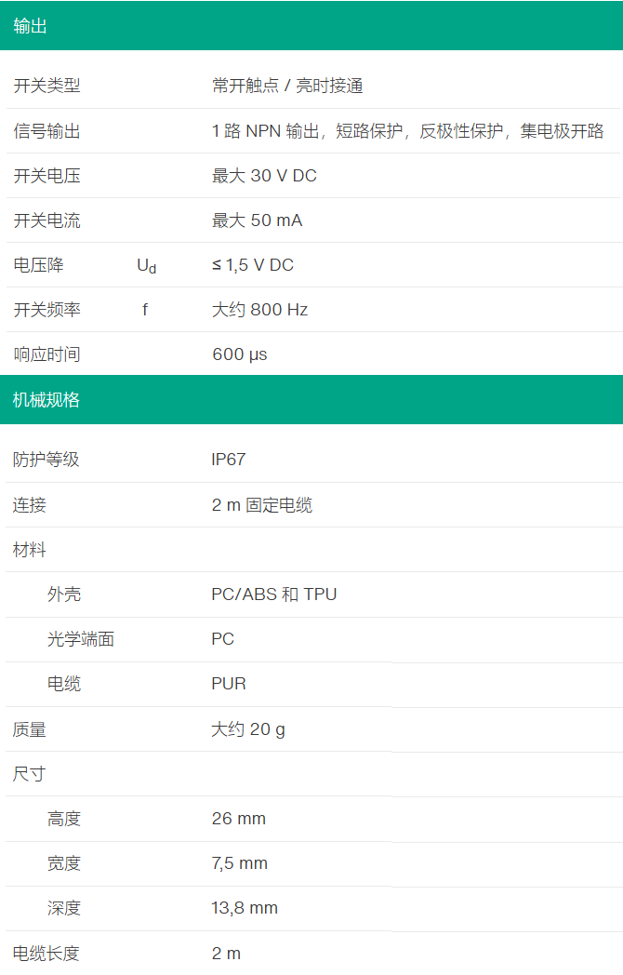Select the 大约 20 g mass value
623x975 pixels.
pos(248,729)
